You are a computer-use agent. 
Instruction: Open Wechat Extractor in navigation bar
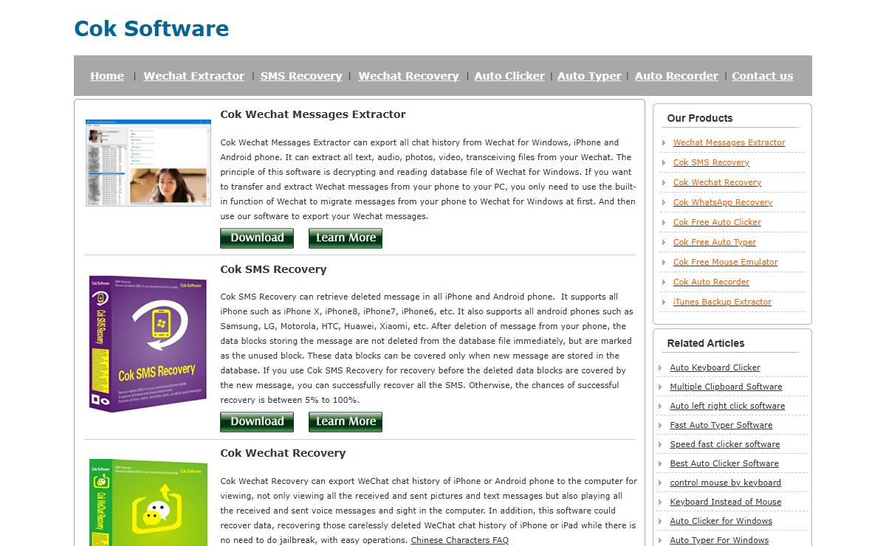pyautogui.click(x=194, y=76)
